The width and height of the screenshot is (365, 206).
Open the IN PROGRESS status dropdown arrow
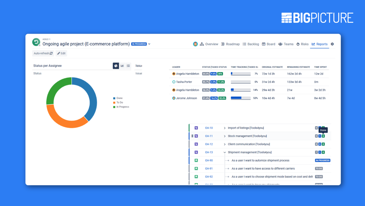[149, 44]
